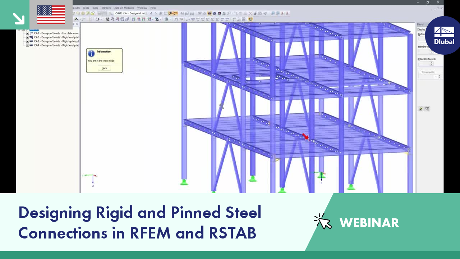Disable the CA3 Rigid splice plate case
The height and width of the screenshot is (259, 460).
pos(27,41)
